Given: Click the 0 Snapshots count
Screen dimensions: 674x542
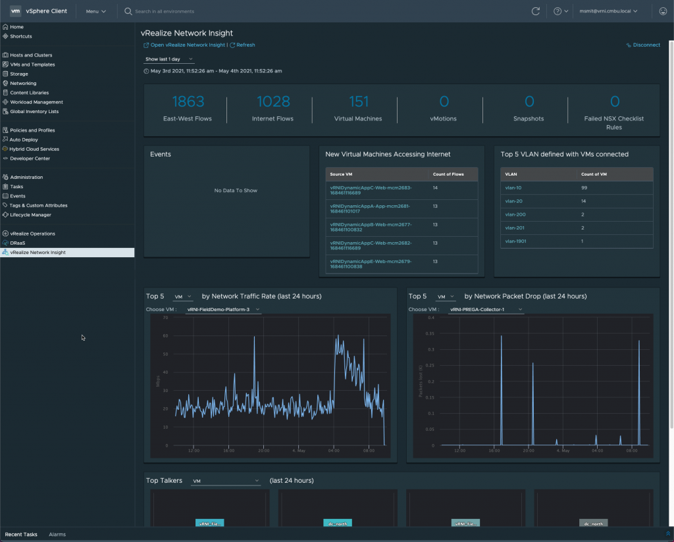Looking at the screenshot, I should tap(529, 102).
